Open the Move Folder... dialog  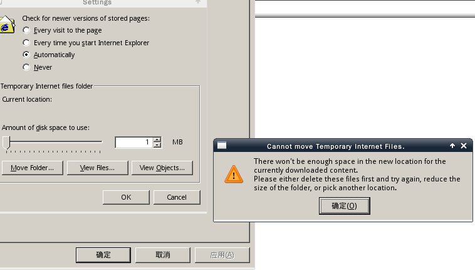click(x=32, y=168)
